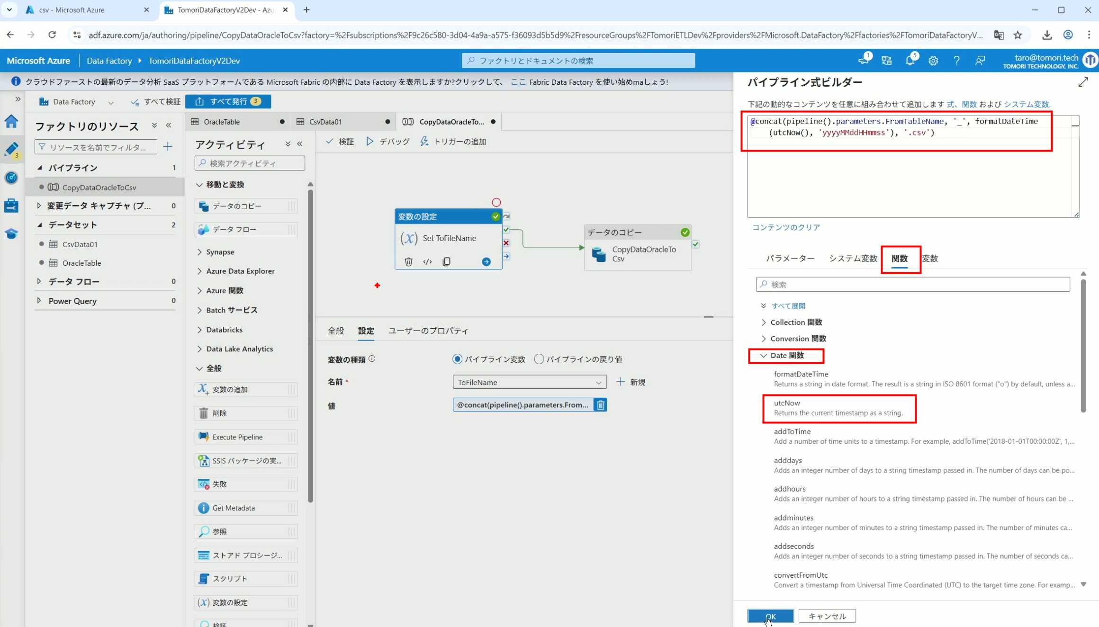Open the notifications bell icon
The width and height of the screenshot is (1099, 627).
tap(910, 61)
